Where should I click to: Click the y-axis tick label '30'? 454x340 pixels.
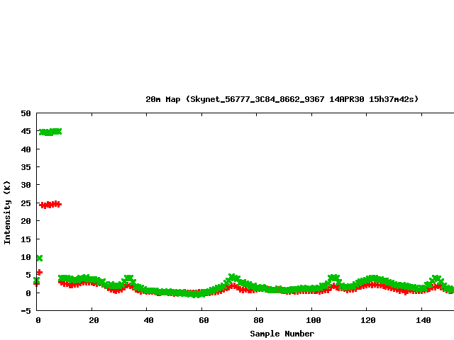[x=26, y=185]
